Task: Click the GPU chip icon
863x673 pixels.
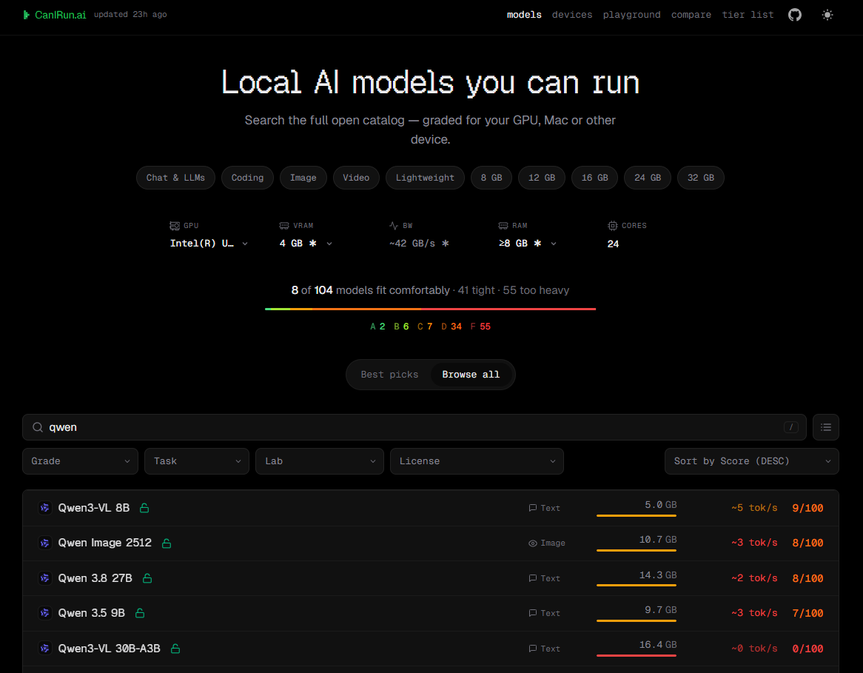Action: click(175, 226)
